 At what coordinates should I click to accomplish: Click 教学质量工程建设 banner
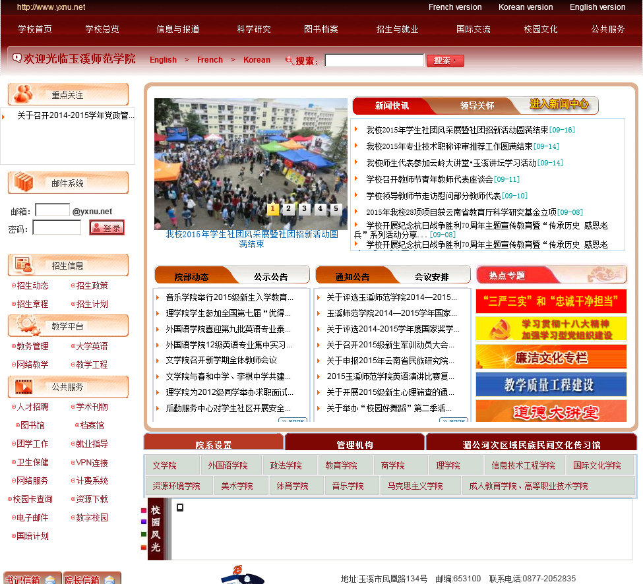coord(551,384)
